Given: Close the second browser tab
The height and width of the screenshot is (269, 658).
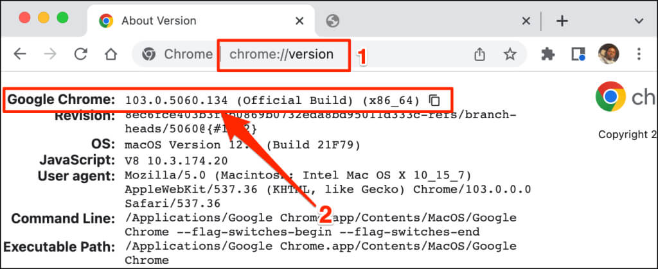Looking at the screenshot, I should tap(526, 21).
